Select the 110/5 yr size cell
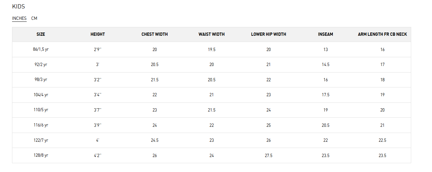This screenshot has height=172, width=432. (x=41, y=110)
